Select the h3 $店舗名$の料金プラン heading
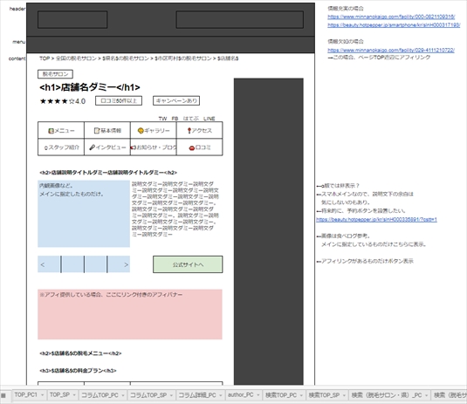Screen dimensions: 467x404 (x=78, y=371)
